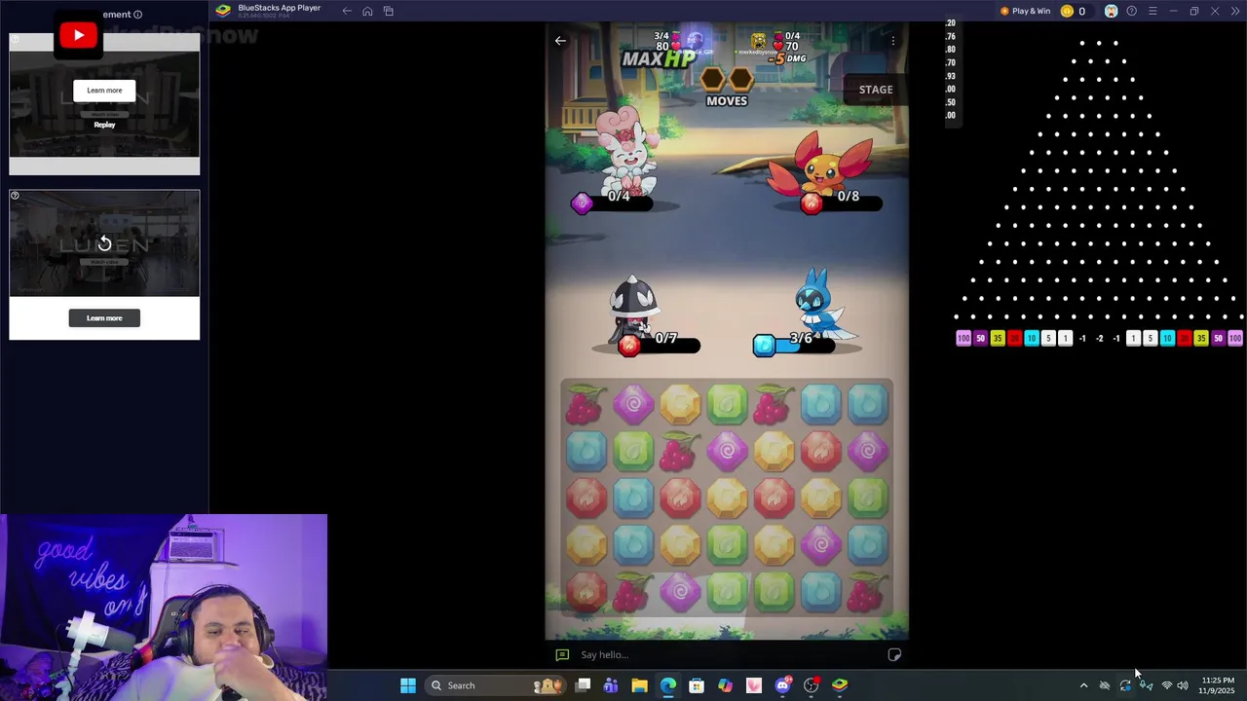Image resolution: width=1247 pixels, height=701 pixels.
Task: Open Microsoft Store from taskbar
Action: click(x=697, y=685)
